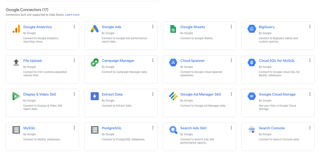Open more options for Google Cloud Storage

pyautogui.click(x=310, y=94)
